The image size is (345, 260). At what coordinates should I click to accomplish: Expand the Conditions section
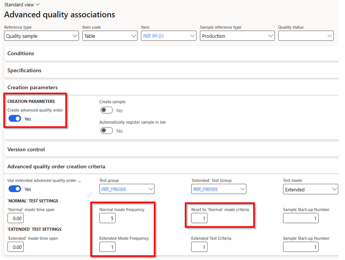pos(21,53)
